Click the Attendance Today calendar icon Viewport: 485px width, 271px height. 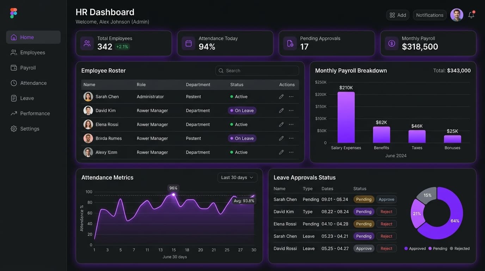tap(189, 43)
